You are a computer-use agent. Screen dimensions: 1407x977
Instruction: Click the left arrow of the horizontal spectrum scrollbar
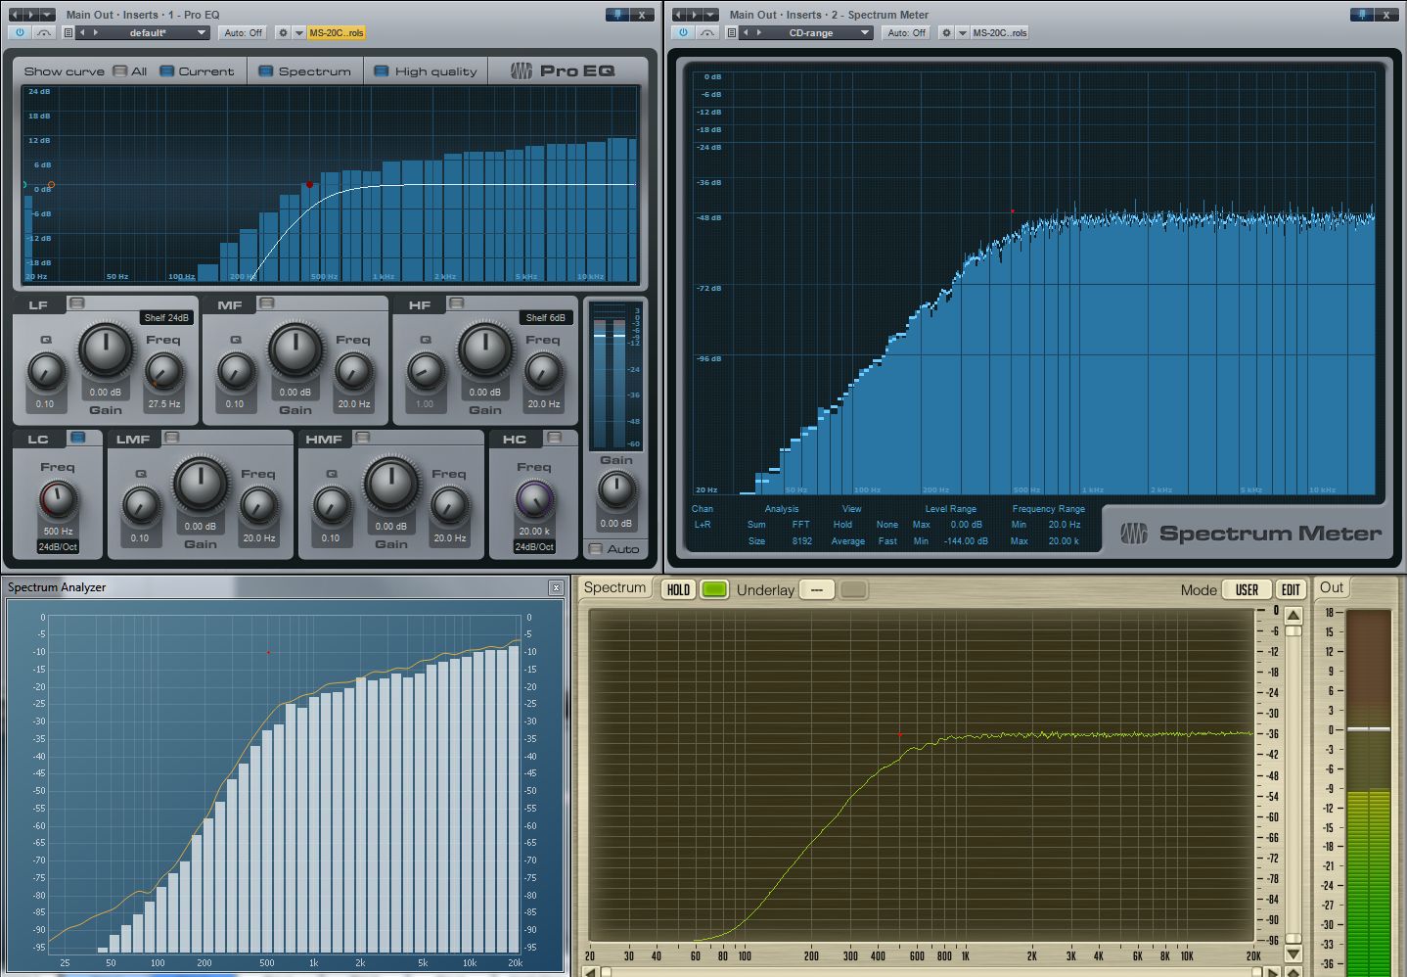590,972
